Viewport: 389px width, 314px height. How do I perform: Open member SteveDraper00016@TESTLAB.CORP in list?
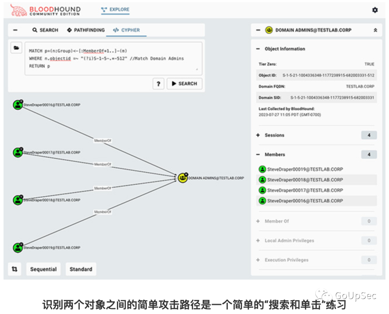[x=305, y=201]
